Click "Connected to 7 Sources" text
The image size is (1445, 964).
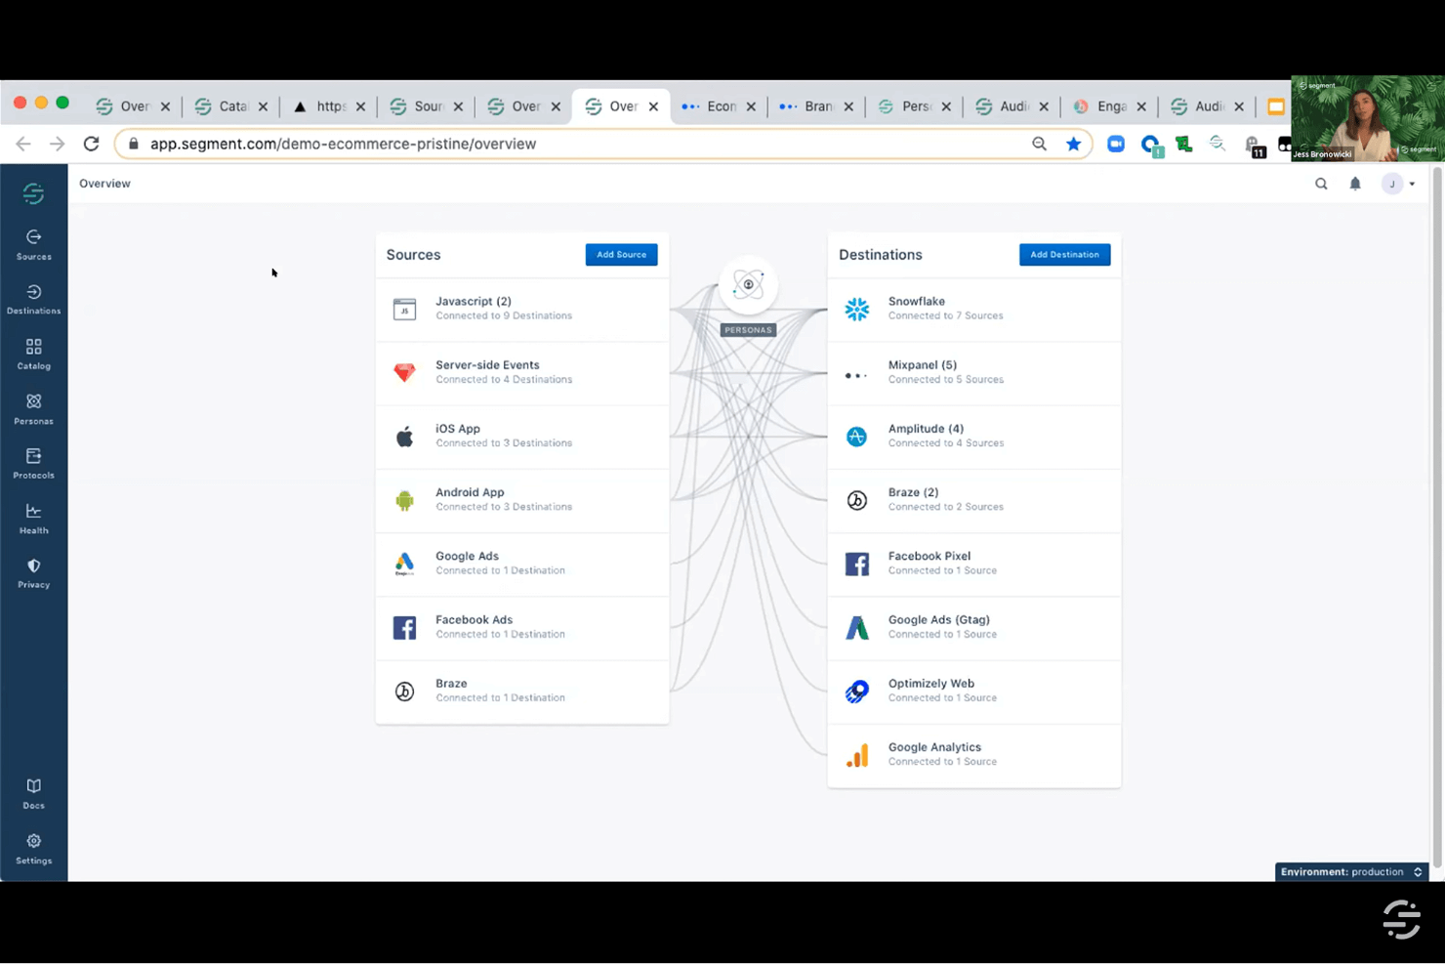pyautogui.click(x=945, y=316)
